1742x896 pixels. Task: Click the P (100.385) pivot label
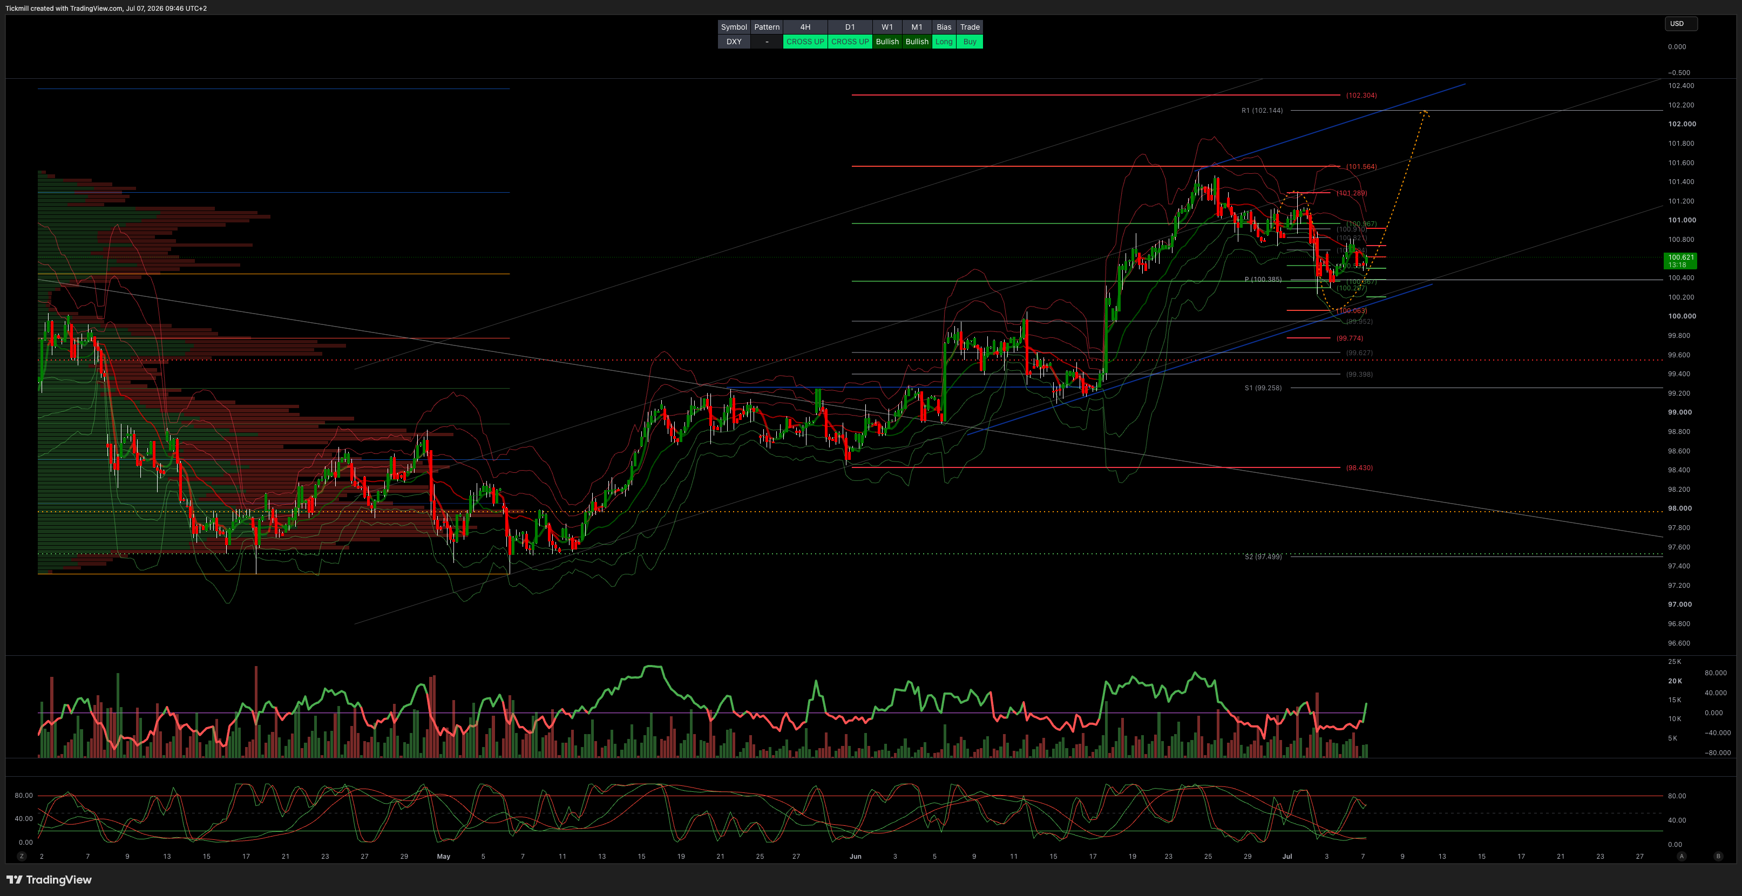pyautogui.click(x=1263, y=279)
